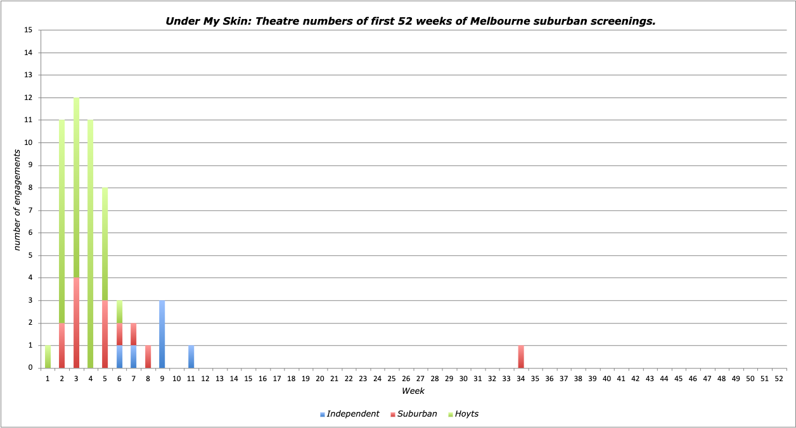
Task: Click the week 52 x-axis label
Action: coord(779,378)
